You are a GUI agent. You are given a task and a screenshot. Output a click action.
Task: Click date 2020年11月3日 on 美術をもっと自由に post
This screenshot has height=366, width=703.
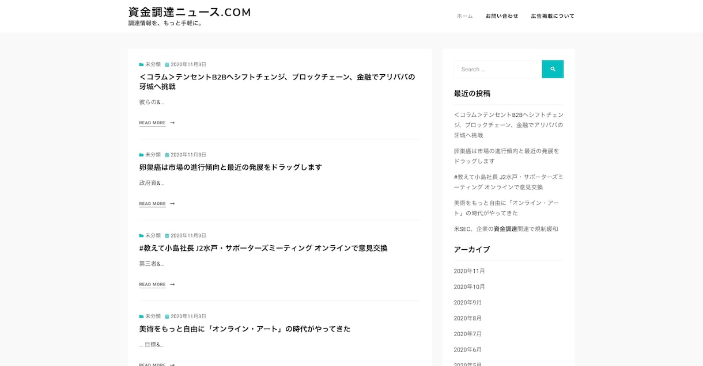(x=188, y=317)
